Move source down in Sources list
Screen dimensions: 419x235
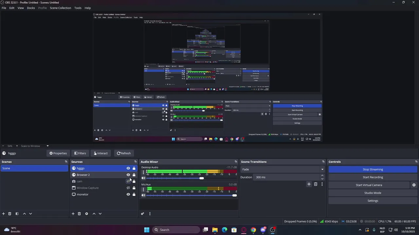click(x=100, y=214)
